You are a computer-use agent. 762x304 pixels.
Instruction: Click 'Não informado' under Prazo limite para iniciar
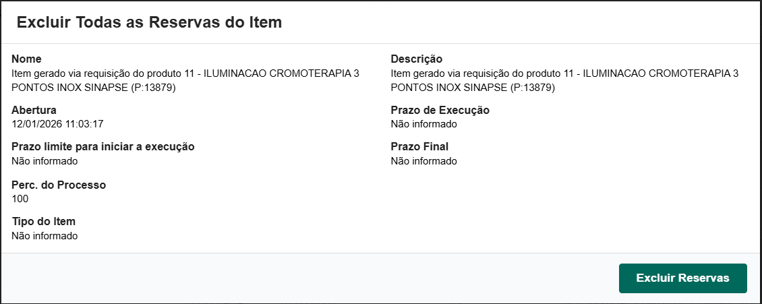coord(45,161)
